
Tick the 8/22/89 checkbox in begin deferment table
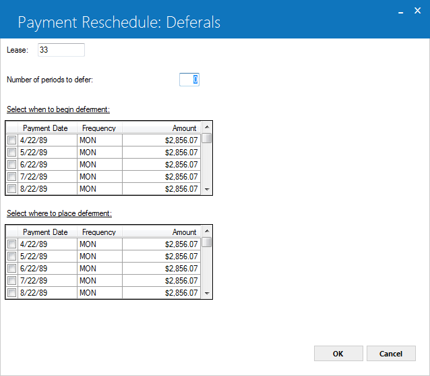click(x=11, y=189)
